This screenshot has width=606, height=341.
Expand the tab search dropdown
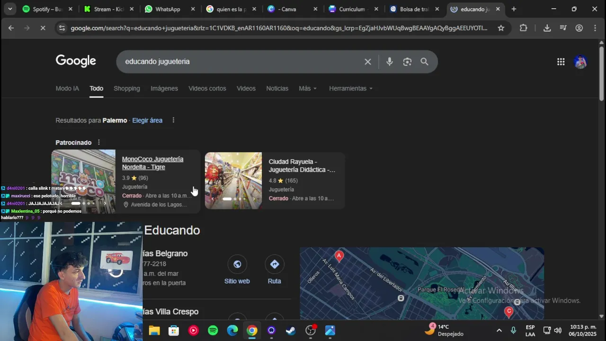coord(9,9)
